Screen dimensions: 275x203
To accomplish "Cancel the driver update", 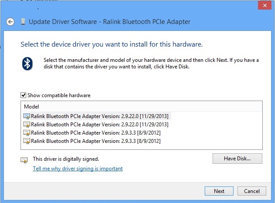I will tap(252, 191).
